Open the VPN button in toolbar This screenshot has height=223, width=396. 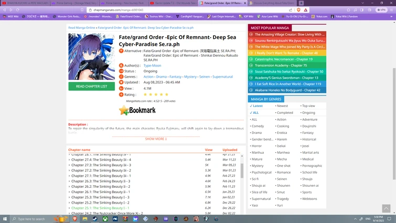(381, 10)
